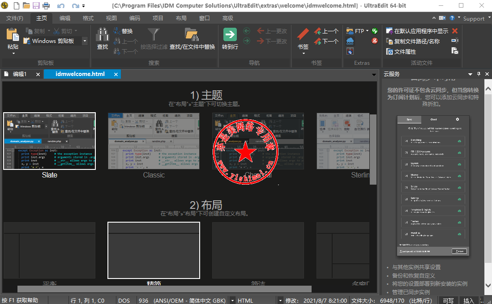
Task: Create a new file from quick access toolbar
Action: [16, 5]
